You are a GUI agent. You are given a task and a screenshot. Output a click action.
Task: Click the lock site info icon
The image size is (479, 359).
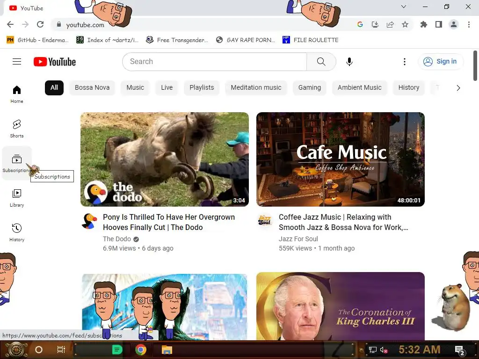pyautogui.click(x=59, y=24)
